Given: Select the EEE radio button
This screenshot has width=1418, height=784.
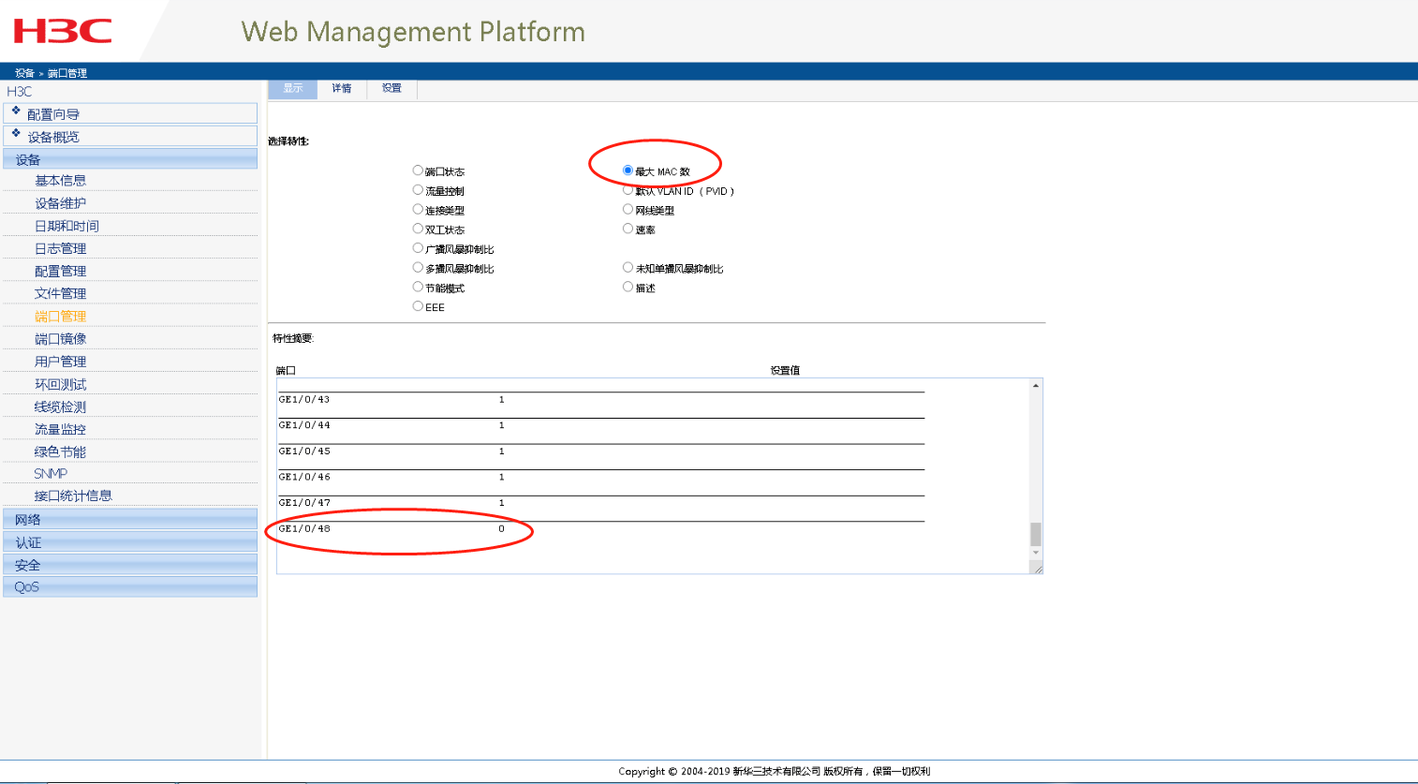Looking at the screenshot, I should coord(418,306).
